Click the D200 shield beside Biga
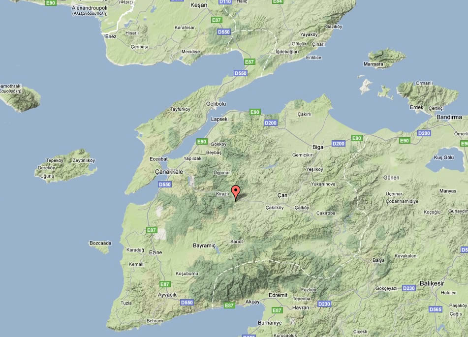 coord(339,143)
